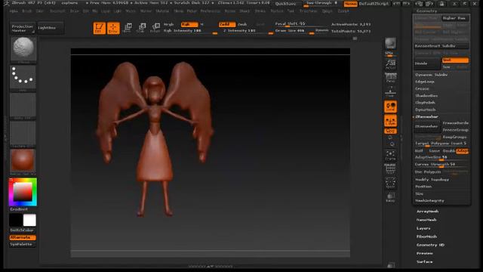The height and width of the screenshot is (272, 483).
Task: Toggle the Alternate button
Action: (23, 237)
